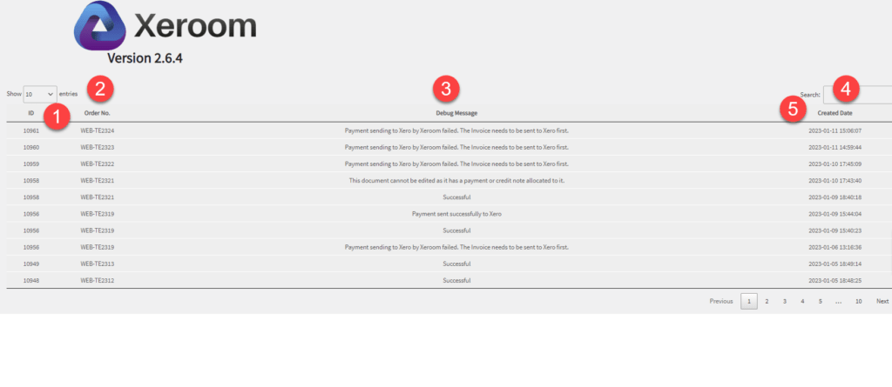Select ID cell 10948

[x=31, y=280]
